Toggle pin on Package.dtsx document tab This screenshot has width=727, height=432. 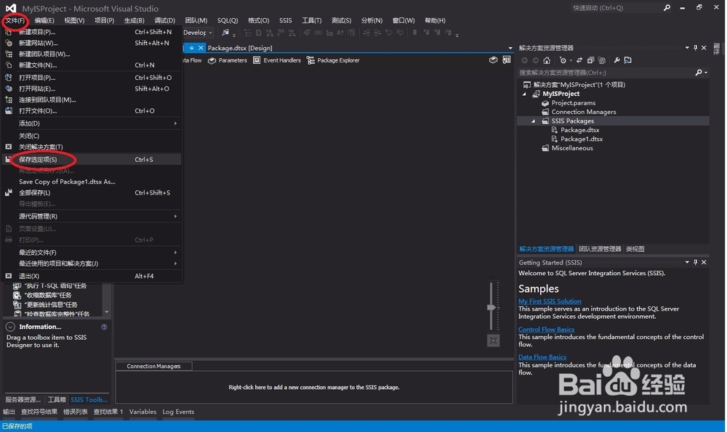click(x=191, y=48)
